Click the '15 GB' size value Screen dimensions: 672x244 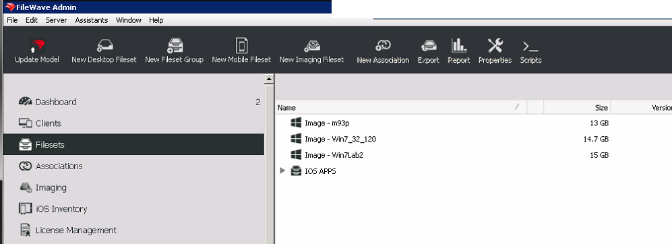[599, 155]
